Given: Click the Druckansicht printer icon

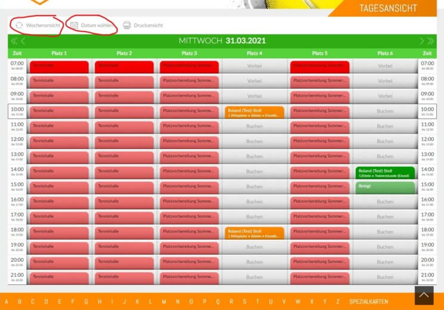Looking at the screenshot, I should pyautogui.click(x=127, y=26).
